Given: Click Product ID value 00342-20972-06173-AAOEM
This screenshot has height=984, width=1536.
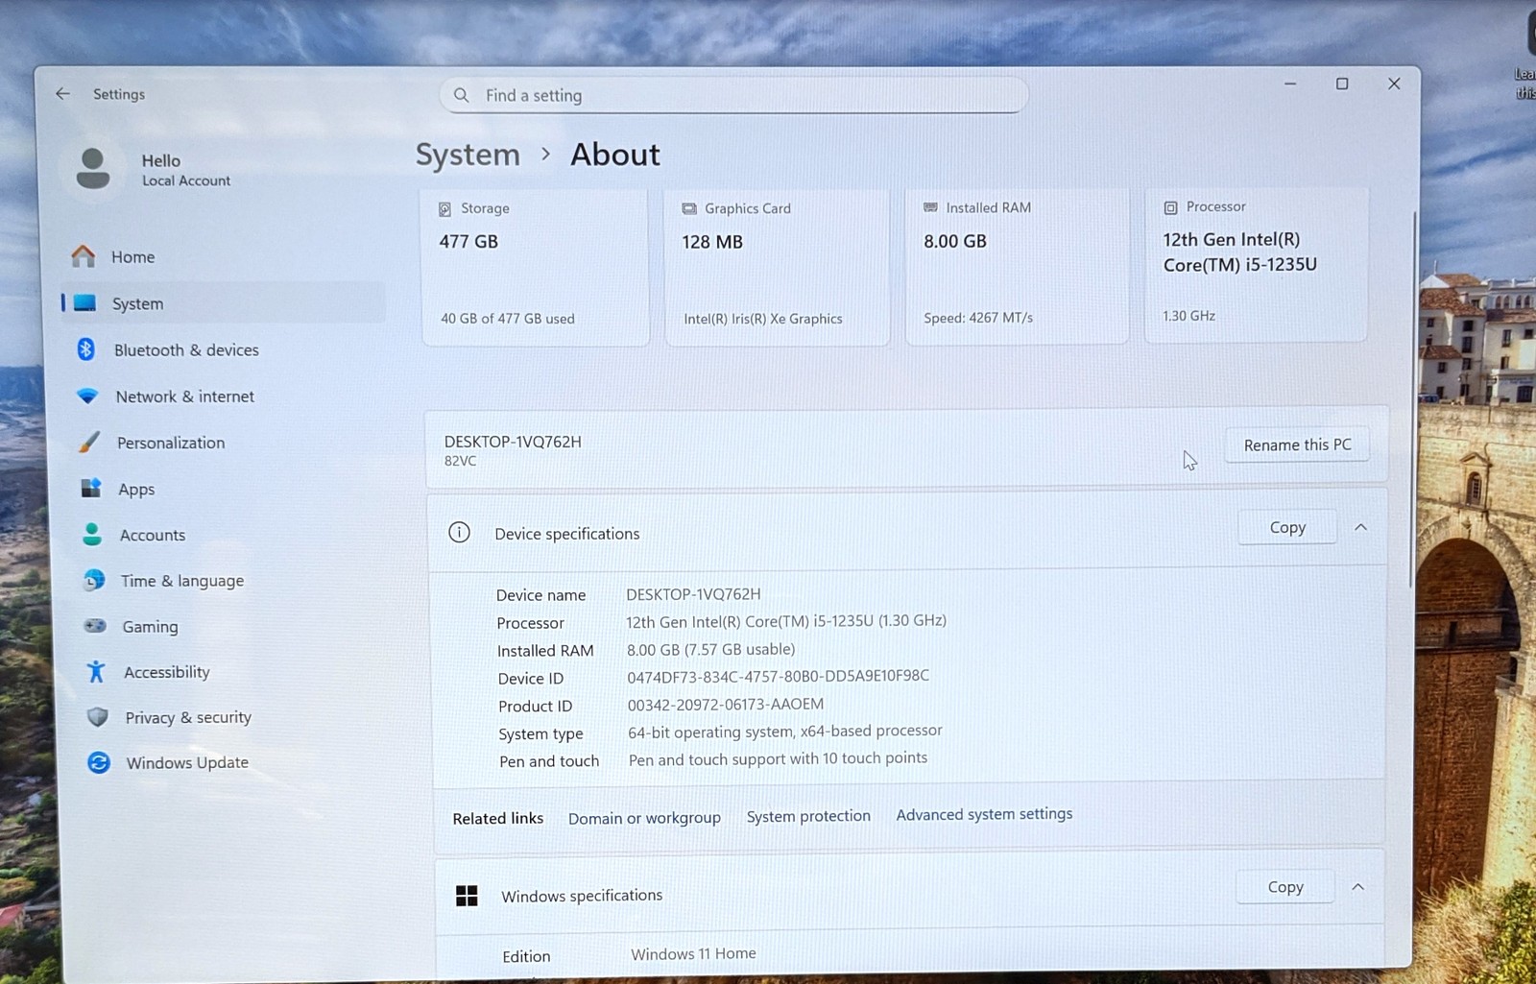Looking at the screenshot, I should pos(725,704).
